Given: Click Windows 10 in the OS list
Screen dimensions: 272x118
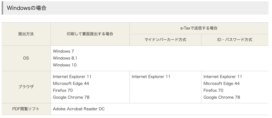Looking at the screenshot, I should click(x=65, y=65).
